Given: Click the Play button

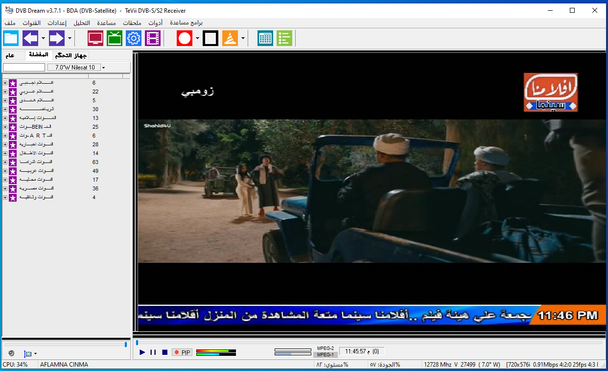Looking at the screenshot, I should (x=142, y=352).
